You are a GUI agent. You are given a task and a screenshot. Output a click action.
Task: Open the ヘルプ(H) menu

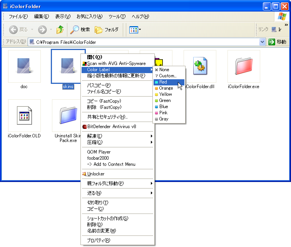click(x=140, y=17)
